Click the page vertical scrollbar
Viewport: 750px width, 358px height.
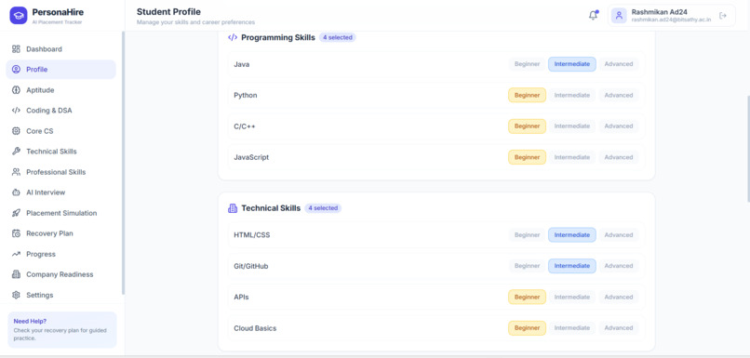[x=747, y=148]
